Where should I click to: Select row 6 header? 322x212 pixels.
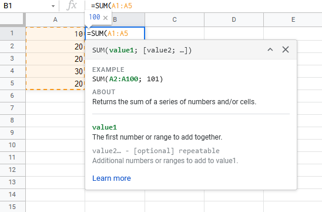(12, 96)
